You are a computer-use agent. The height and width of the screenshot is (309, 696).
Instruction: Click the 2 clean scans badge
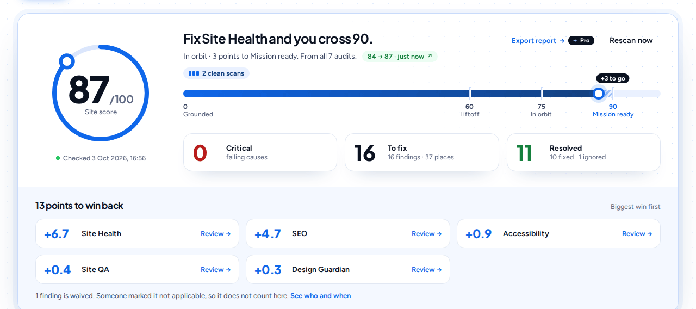click(216, 73)
